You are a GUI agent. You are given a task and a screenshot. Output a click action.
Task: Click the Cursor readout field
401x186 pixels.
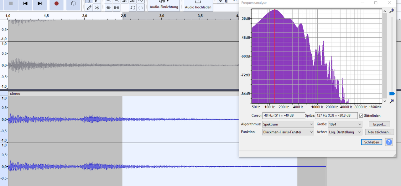284,115
